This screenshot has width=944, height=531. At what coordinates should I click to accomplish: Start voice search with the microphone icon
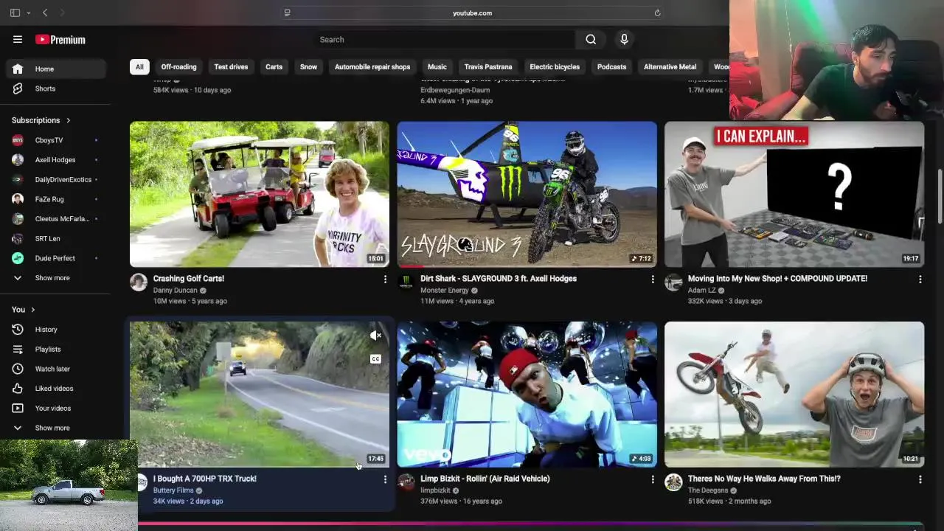coord(624,40)
